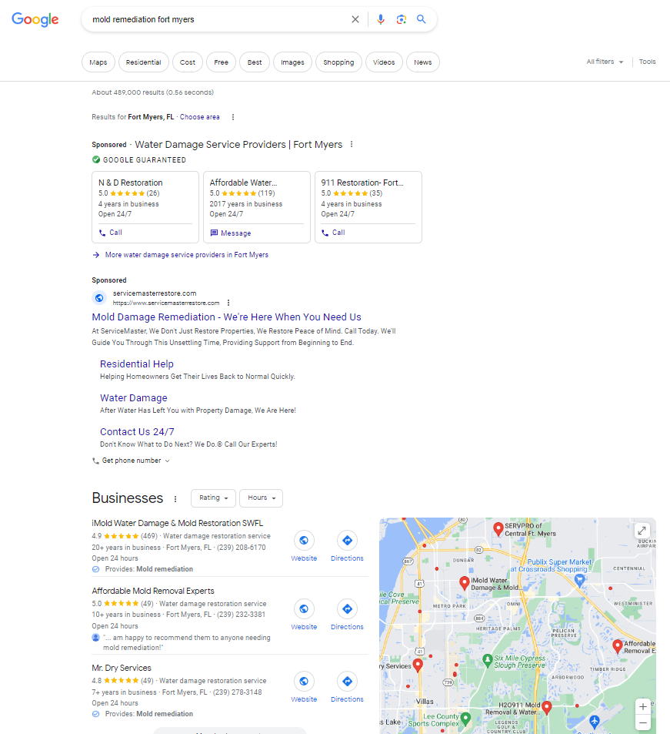The image size is (670, 734).
Task: Call 911 Restoration Fort Myers
Action: (x=333, y=233)
